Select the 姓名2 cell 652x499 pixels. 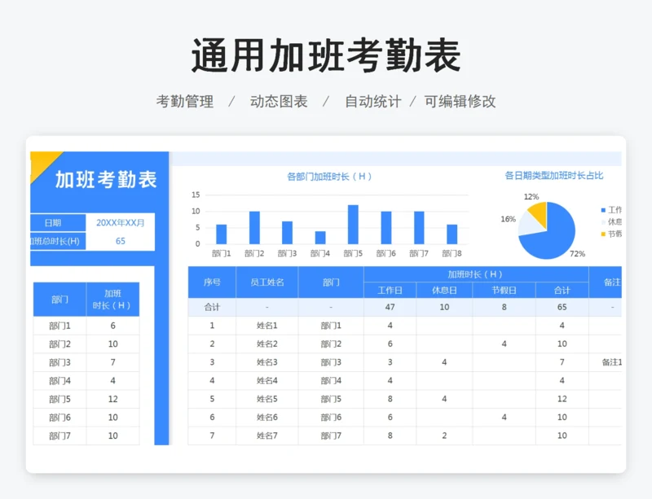267,344
